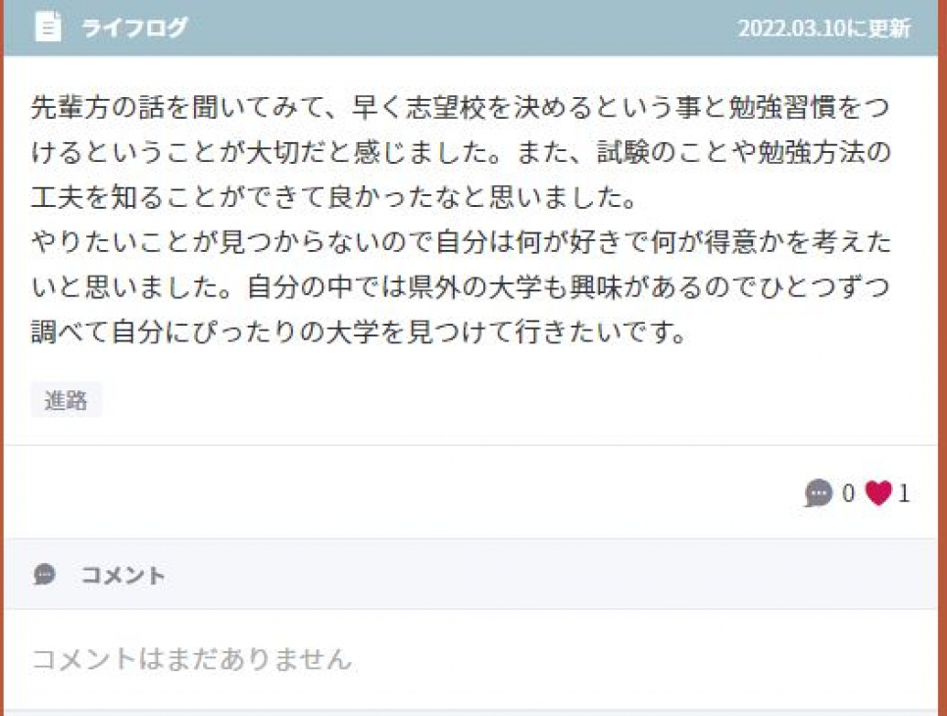Click the line starting with けるということが大切
Viewport: 947px width, 716px height.
click(x=460, y=152)
